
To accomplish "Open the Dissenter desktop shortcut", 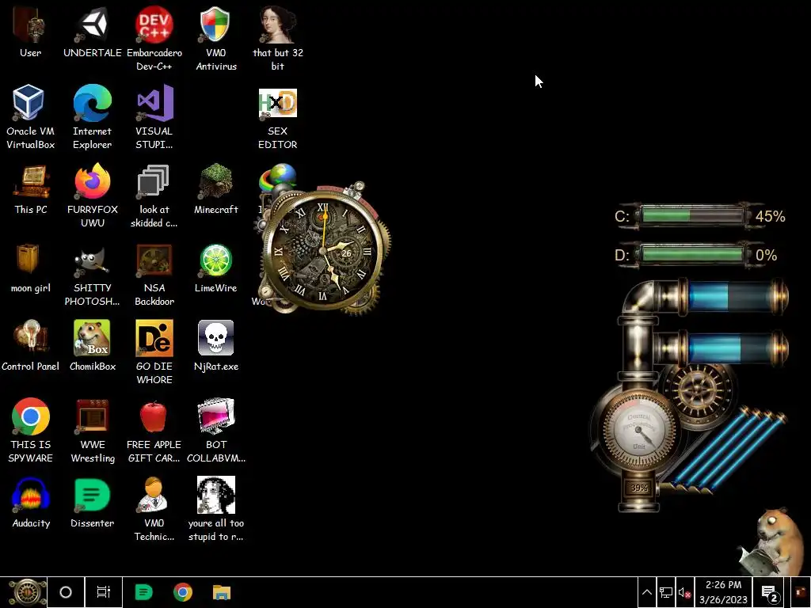I will tap(92, 503).
